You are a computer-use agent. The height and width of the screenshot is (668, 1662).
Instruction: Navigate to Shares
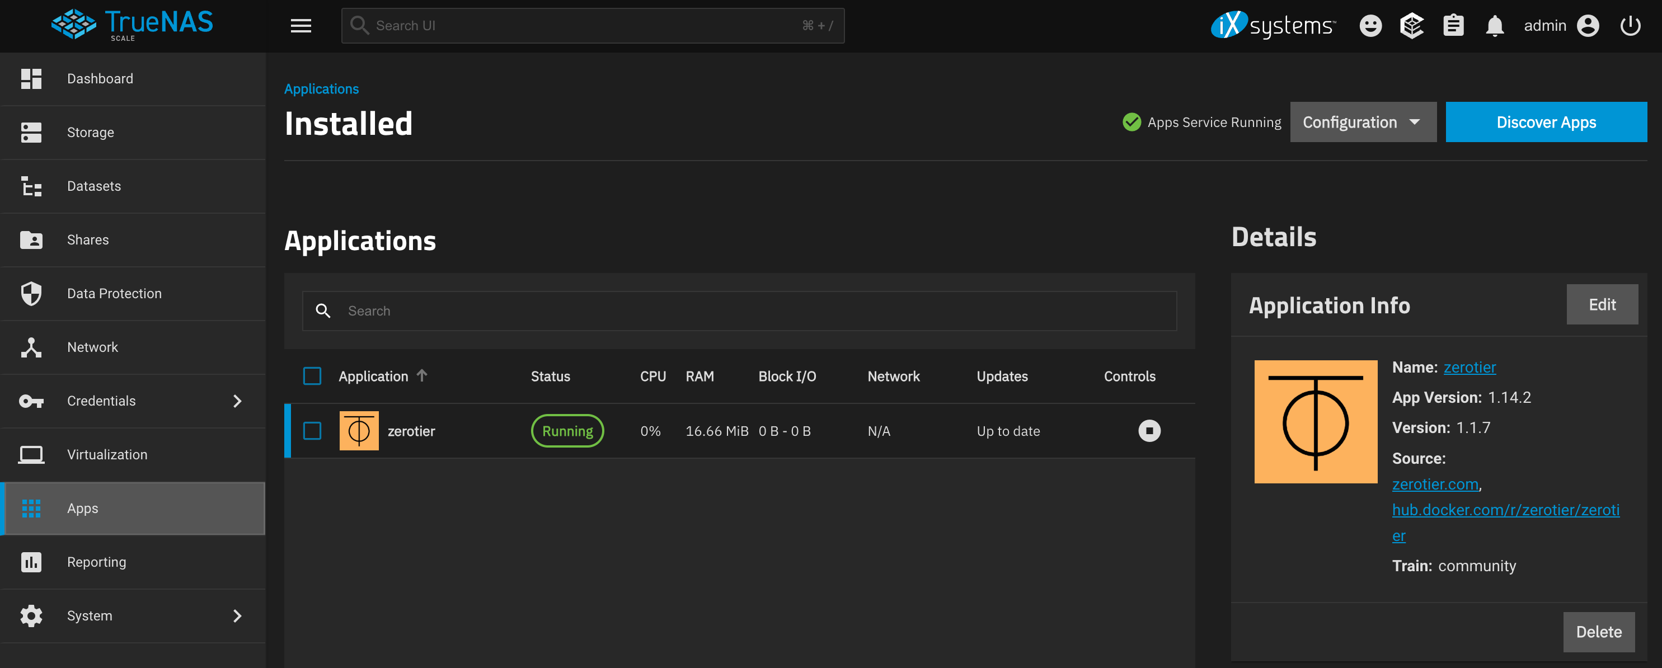[x=132, y=240]
